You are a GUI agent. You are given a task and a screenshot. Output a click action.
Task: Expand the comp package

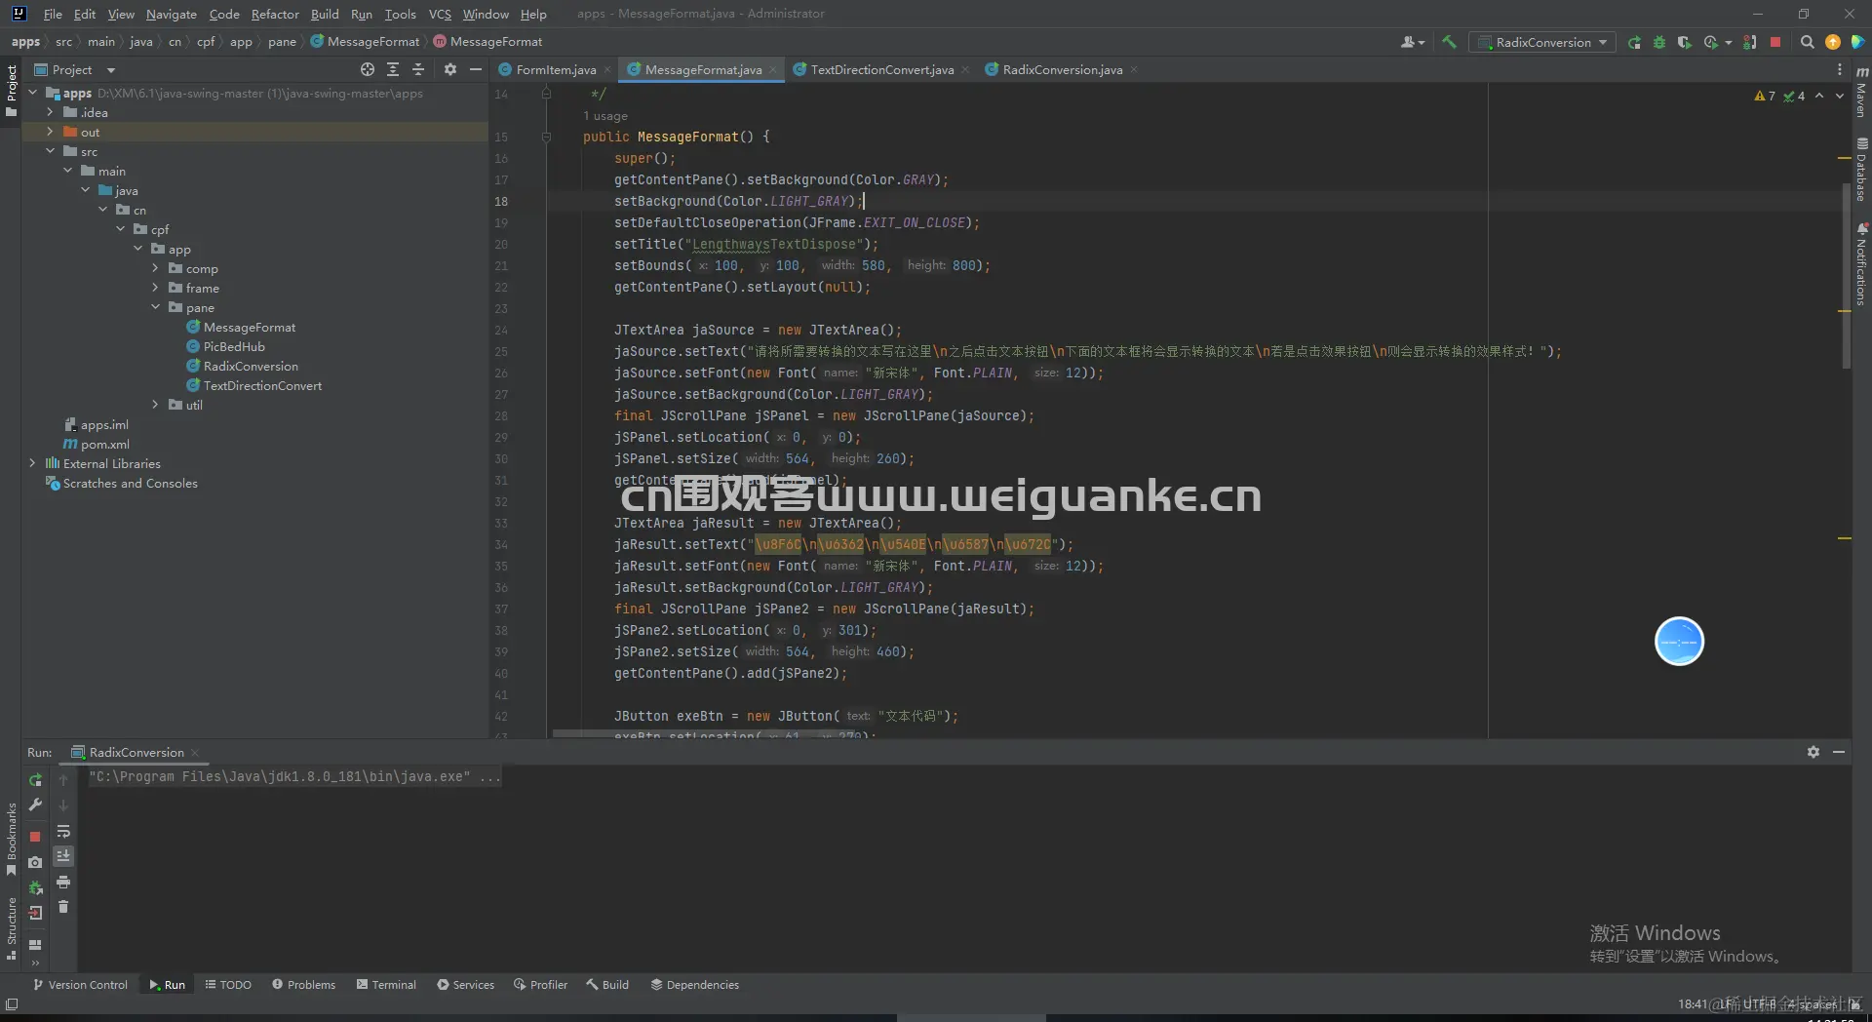tap(155, 268)
